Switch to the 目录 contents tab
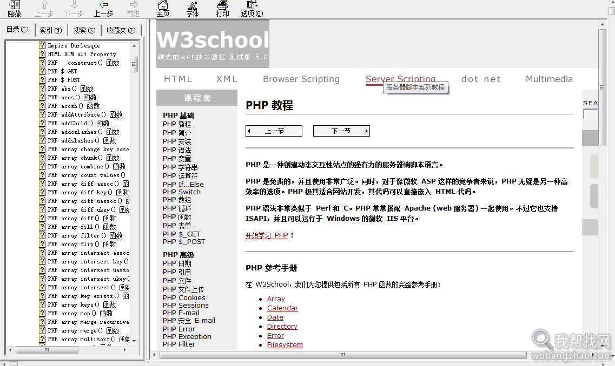The width and height of the screenshot is (615, 366). click(x=17, y=29)
